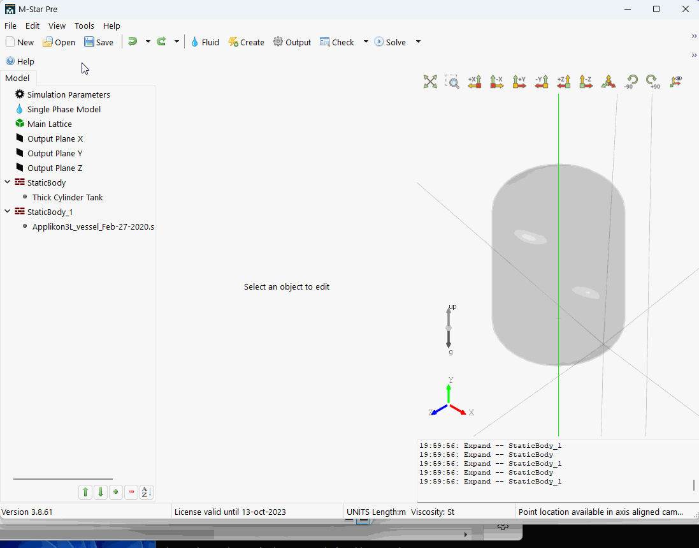Click the 'UNITS Length:m' status bar entry
Screen dimensions: 699x548
376,512
